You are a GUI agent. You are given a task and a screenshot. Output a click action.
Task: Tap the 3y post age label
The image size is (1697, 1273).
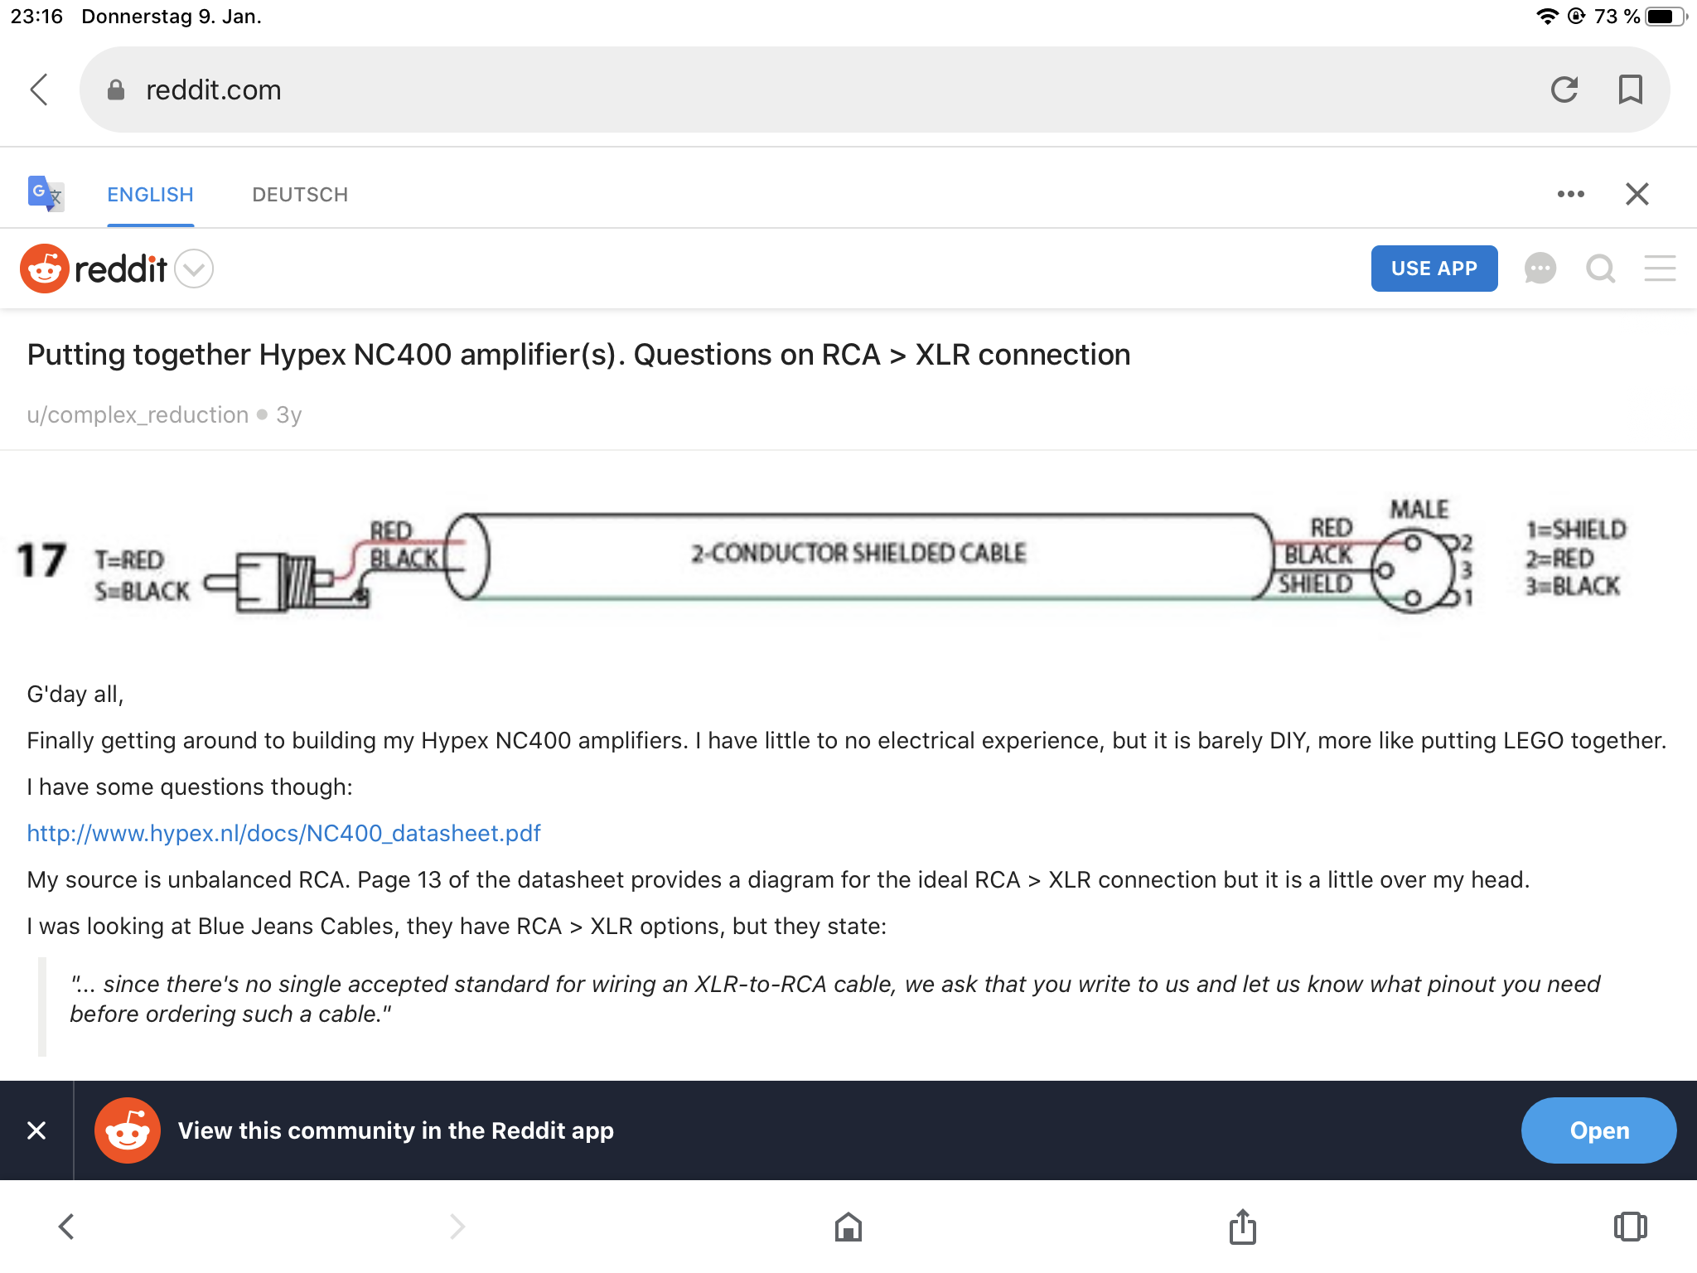tap(288, 414)
